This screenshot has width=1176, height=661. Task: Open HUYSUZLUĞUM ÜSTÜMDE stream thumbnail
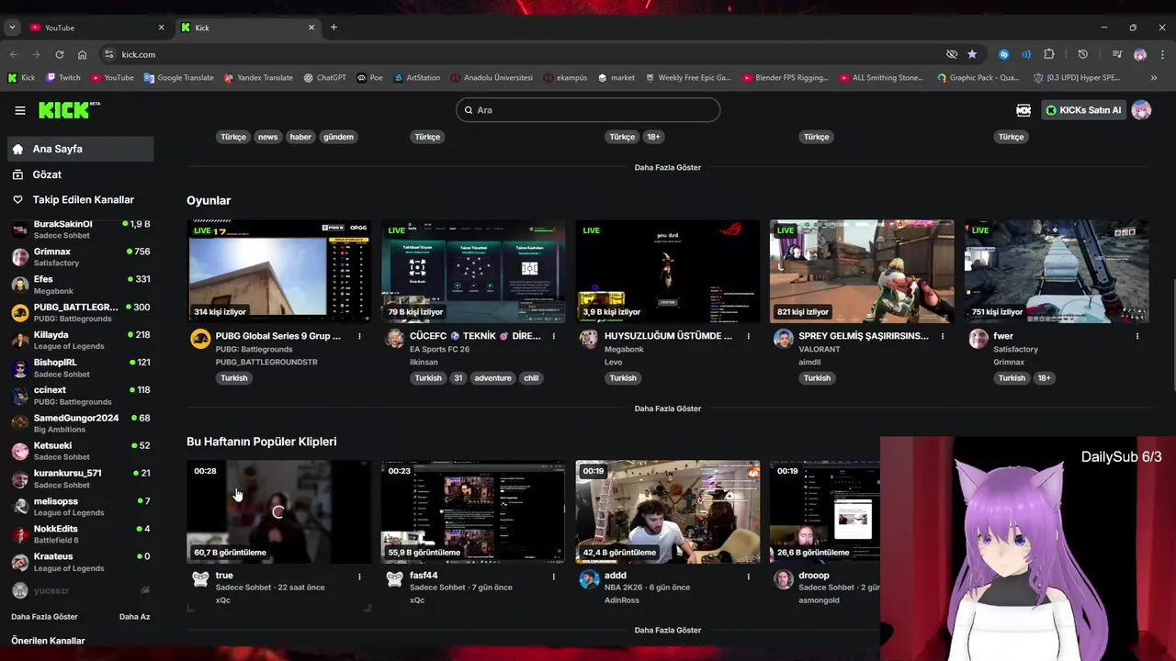pos(668,271)
